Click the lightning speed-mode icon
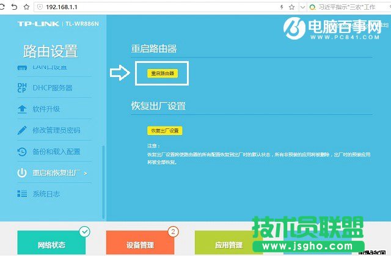 [x=282, y=7]
